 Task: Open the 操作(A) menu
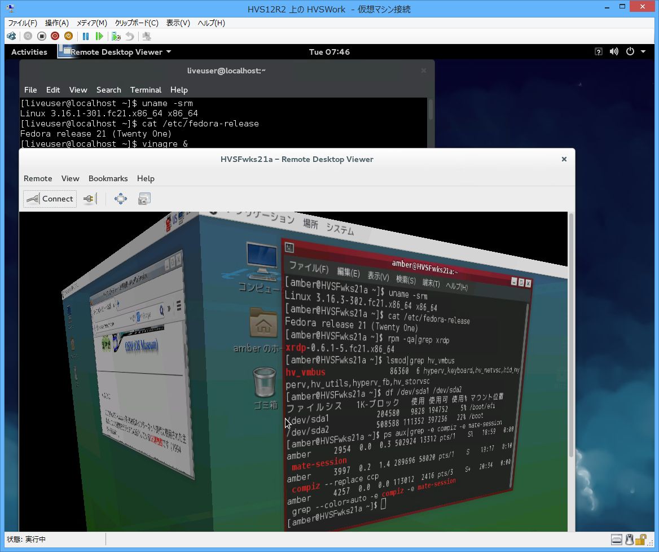click(x=57, y=23)
